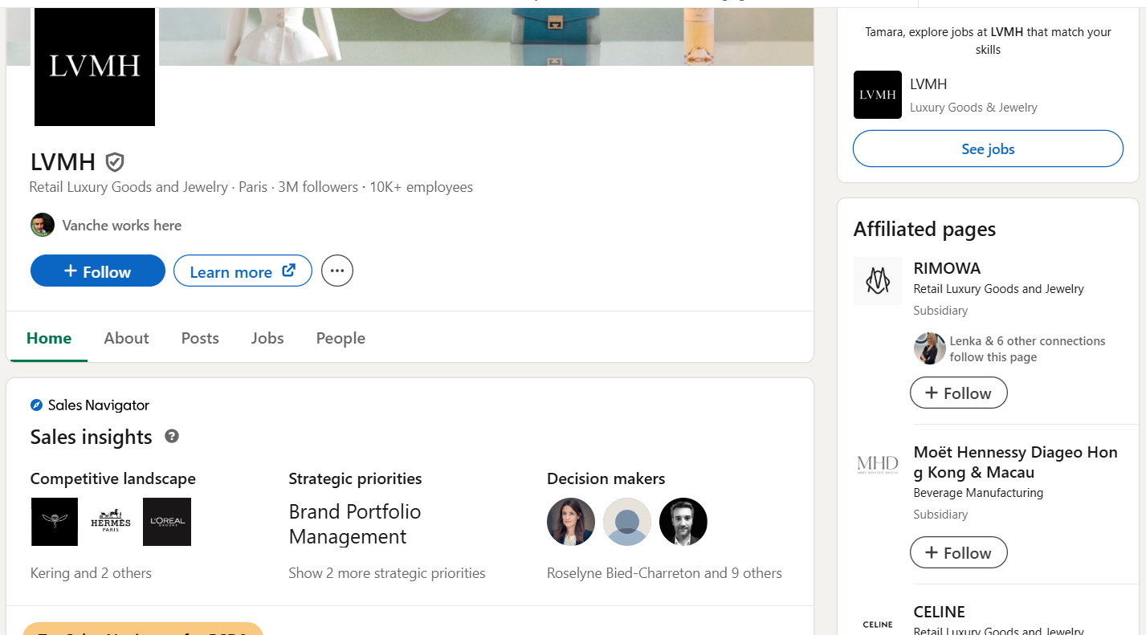Open Moët Hennessy Diageo Hong Kong page

point(1015,462)
